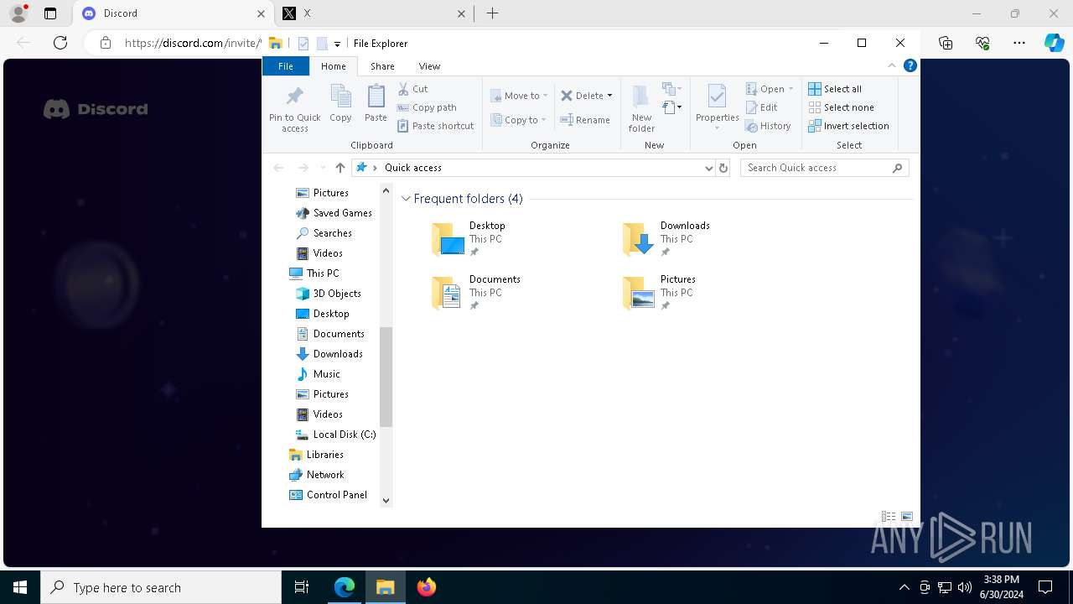Open the Copy to dropdown
The height and width of the screenshot is (604, 1073).
point(518,120)
